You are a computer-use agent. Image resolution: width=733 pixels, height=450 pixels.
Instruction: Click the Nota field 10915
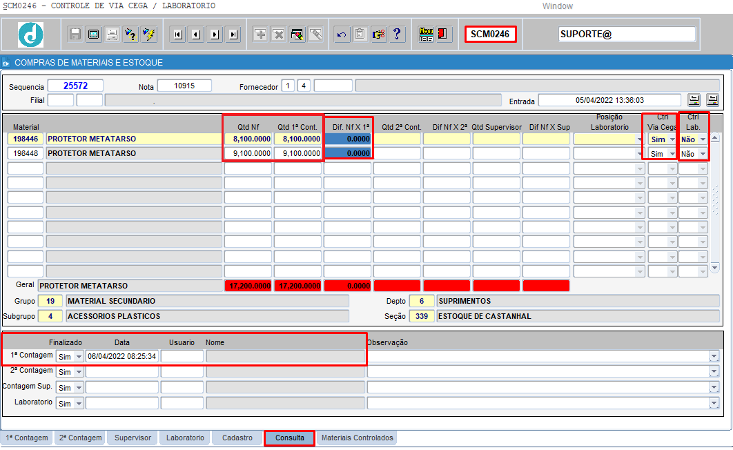[x=184, y=86]
